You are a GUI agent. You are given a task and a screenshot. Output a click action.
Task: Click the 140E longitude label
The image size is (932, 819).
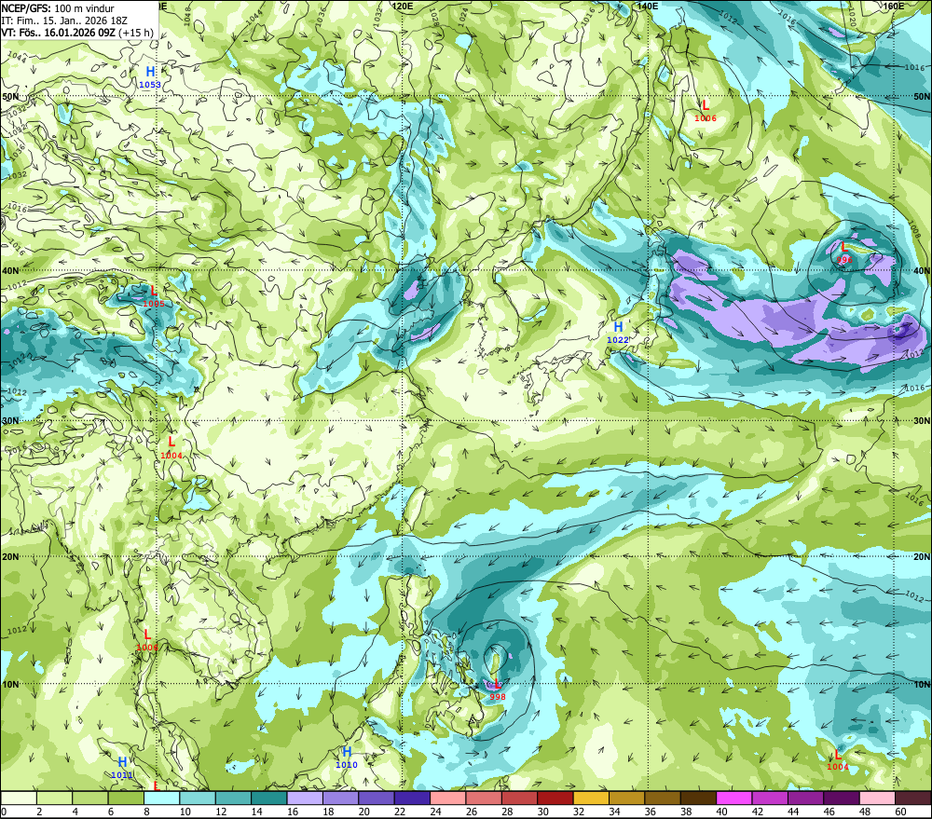coord(648,6)
